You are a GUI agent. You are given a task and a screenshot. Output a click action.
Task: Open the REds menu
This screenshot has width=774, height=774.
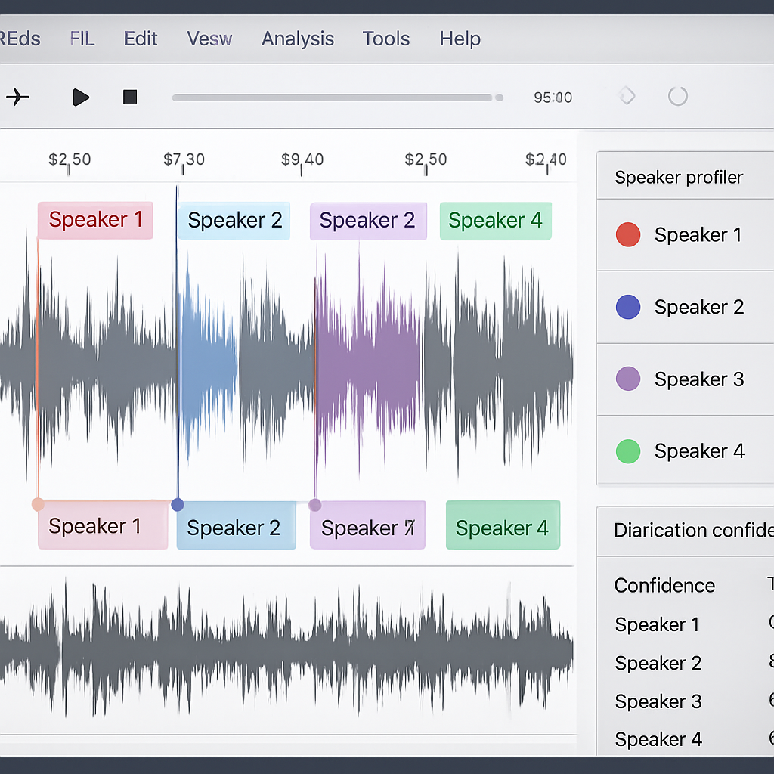pos(20,39)
